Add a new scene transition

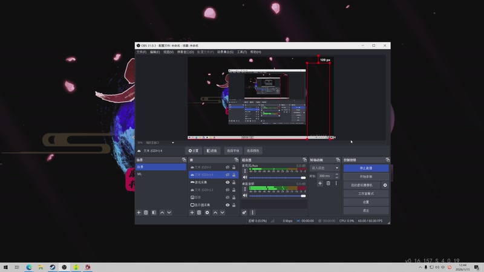click(x=320, y=183)
